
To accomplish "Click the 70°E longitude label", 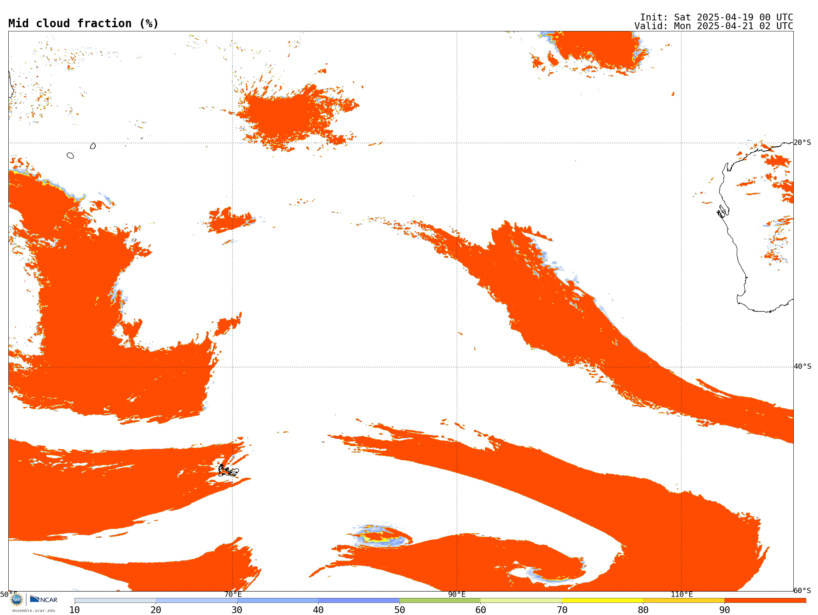I will (233, 594).
